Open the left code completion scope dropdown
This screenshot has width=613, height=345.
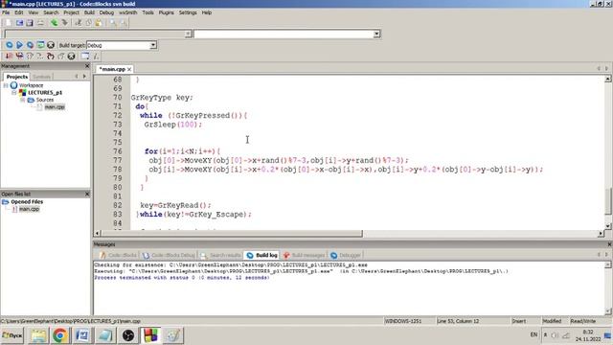(x=188, y=34)
